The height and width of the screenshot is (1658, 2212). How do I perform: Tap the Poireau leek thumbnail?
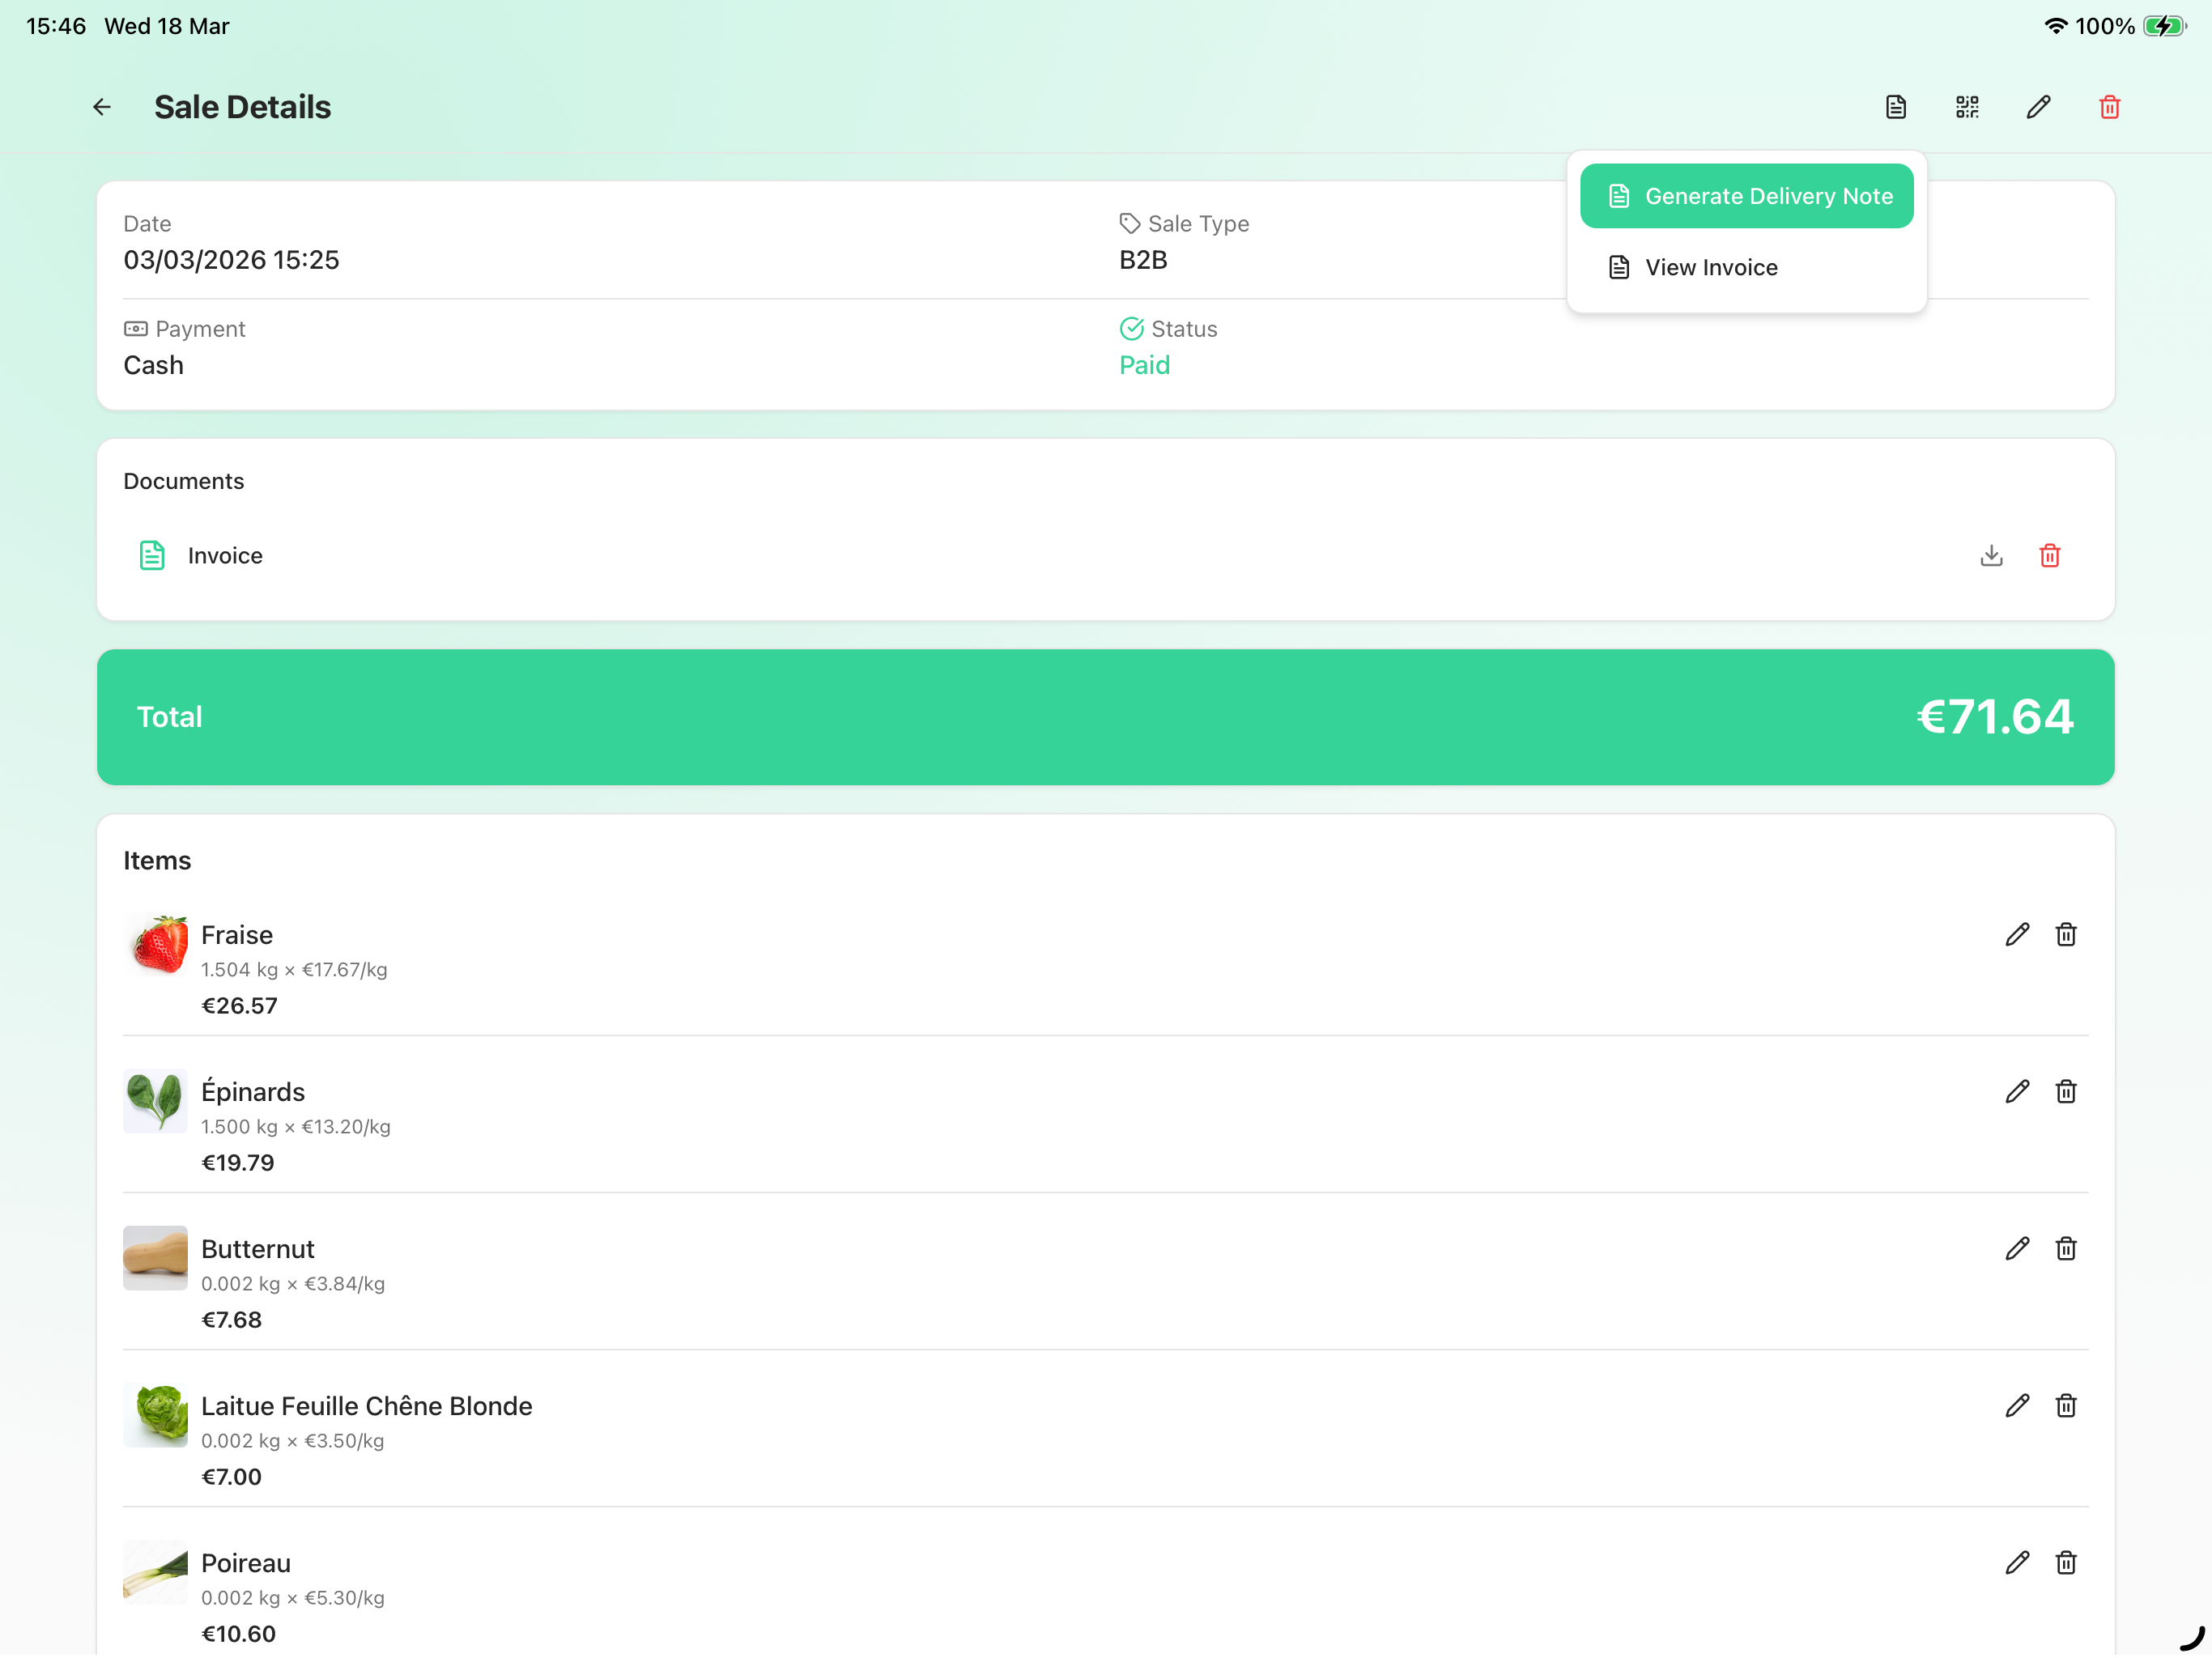click(x=156, y=1572)
